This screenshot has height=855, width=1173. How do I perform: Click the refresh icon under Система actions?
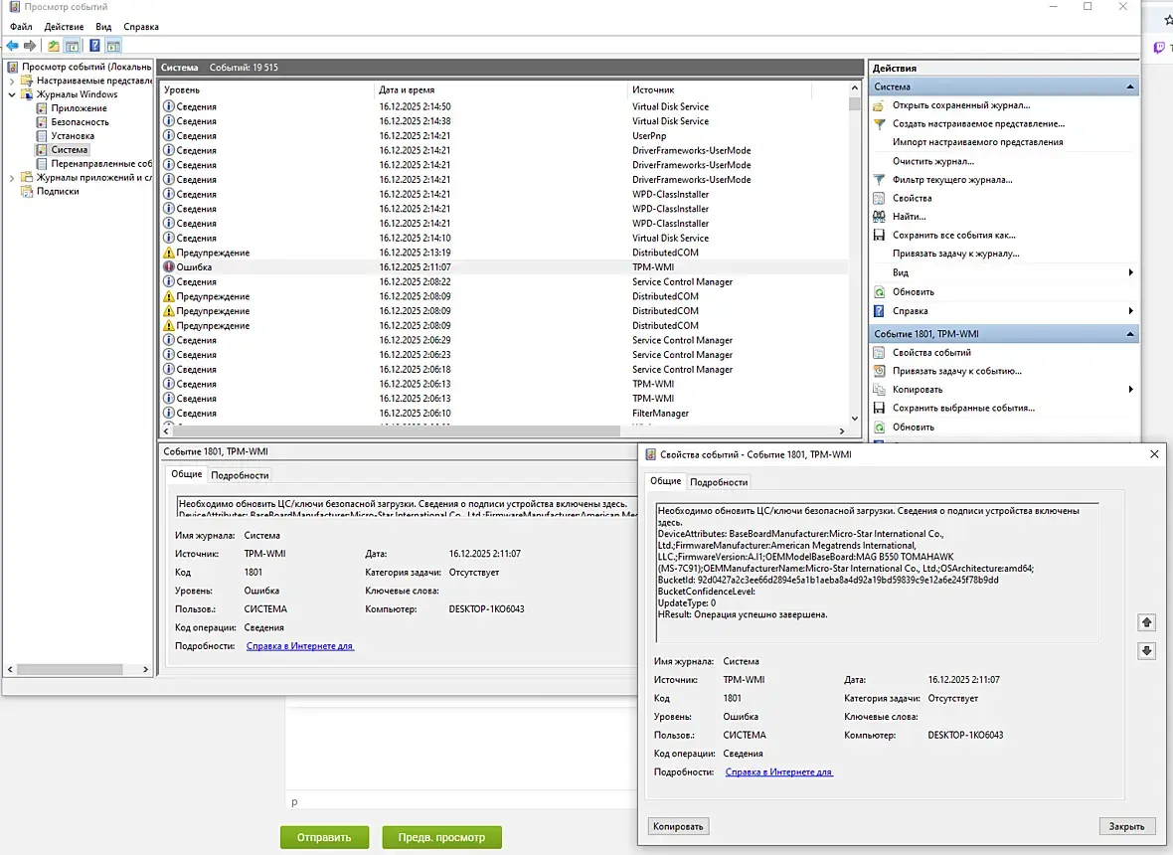click(x=880, y=291)
